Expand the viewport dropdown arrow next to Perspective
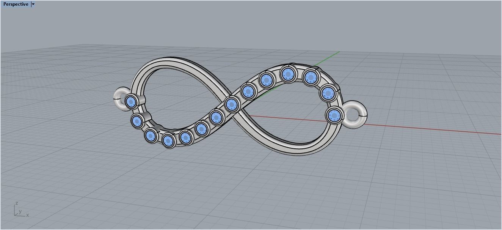Viewport: 502px width, 230px height. click(33, 4)
